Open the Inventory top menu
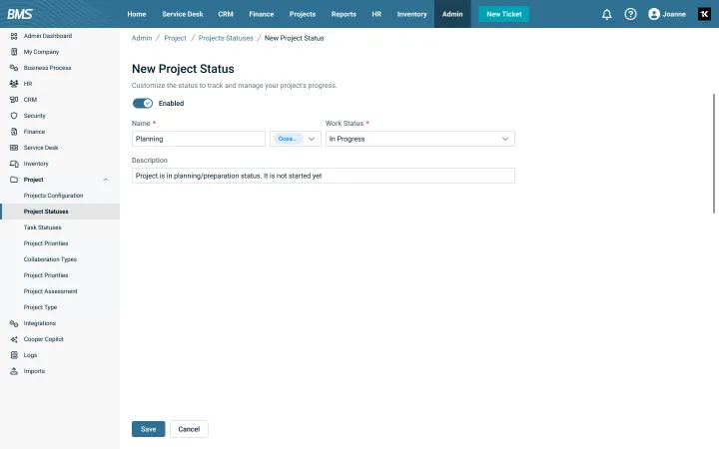The height and width of the screenshot is (449, 719). point(411,14)
